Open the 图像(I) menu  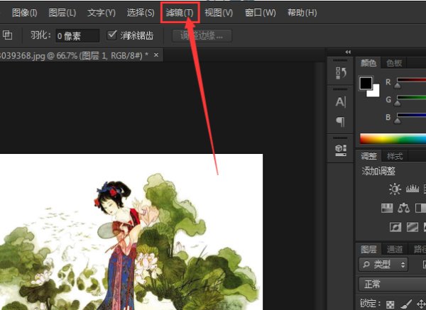(x=24, y=13)
